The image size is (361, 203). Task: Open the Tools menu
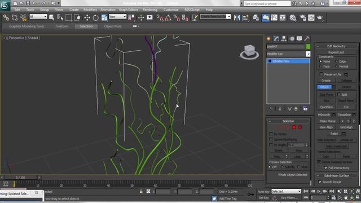[x=30, y=10]
